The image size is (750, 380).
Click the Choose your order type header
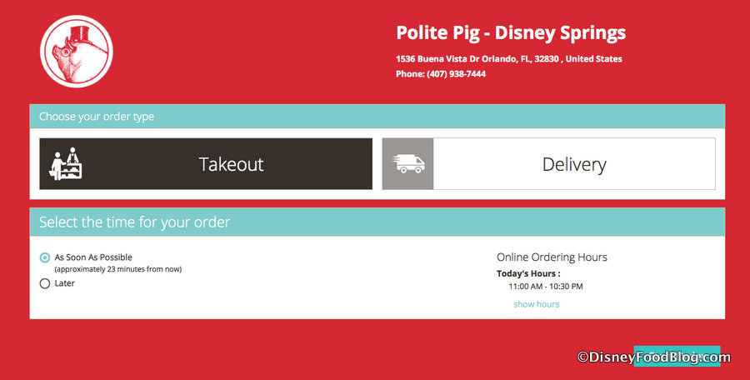click(x=97, y=117)
